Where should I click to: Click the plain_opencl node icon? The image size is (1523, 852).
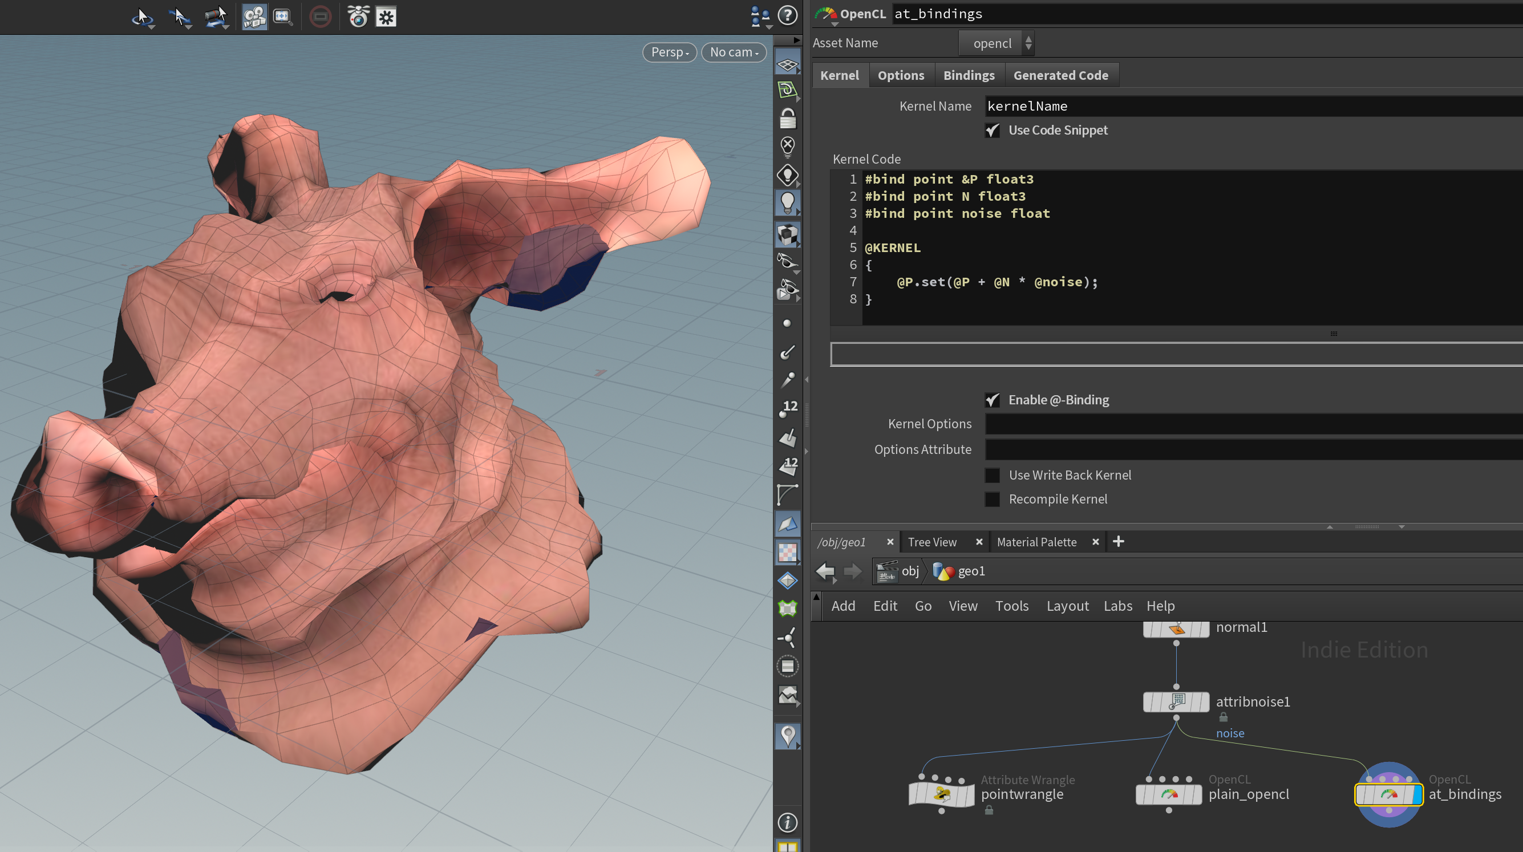click(x=1169, y=794)
